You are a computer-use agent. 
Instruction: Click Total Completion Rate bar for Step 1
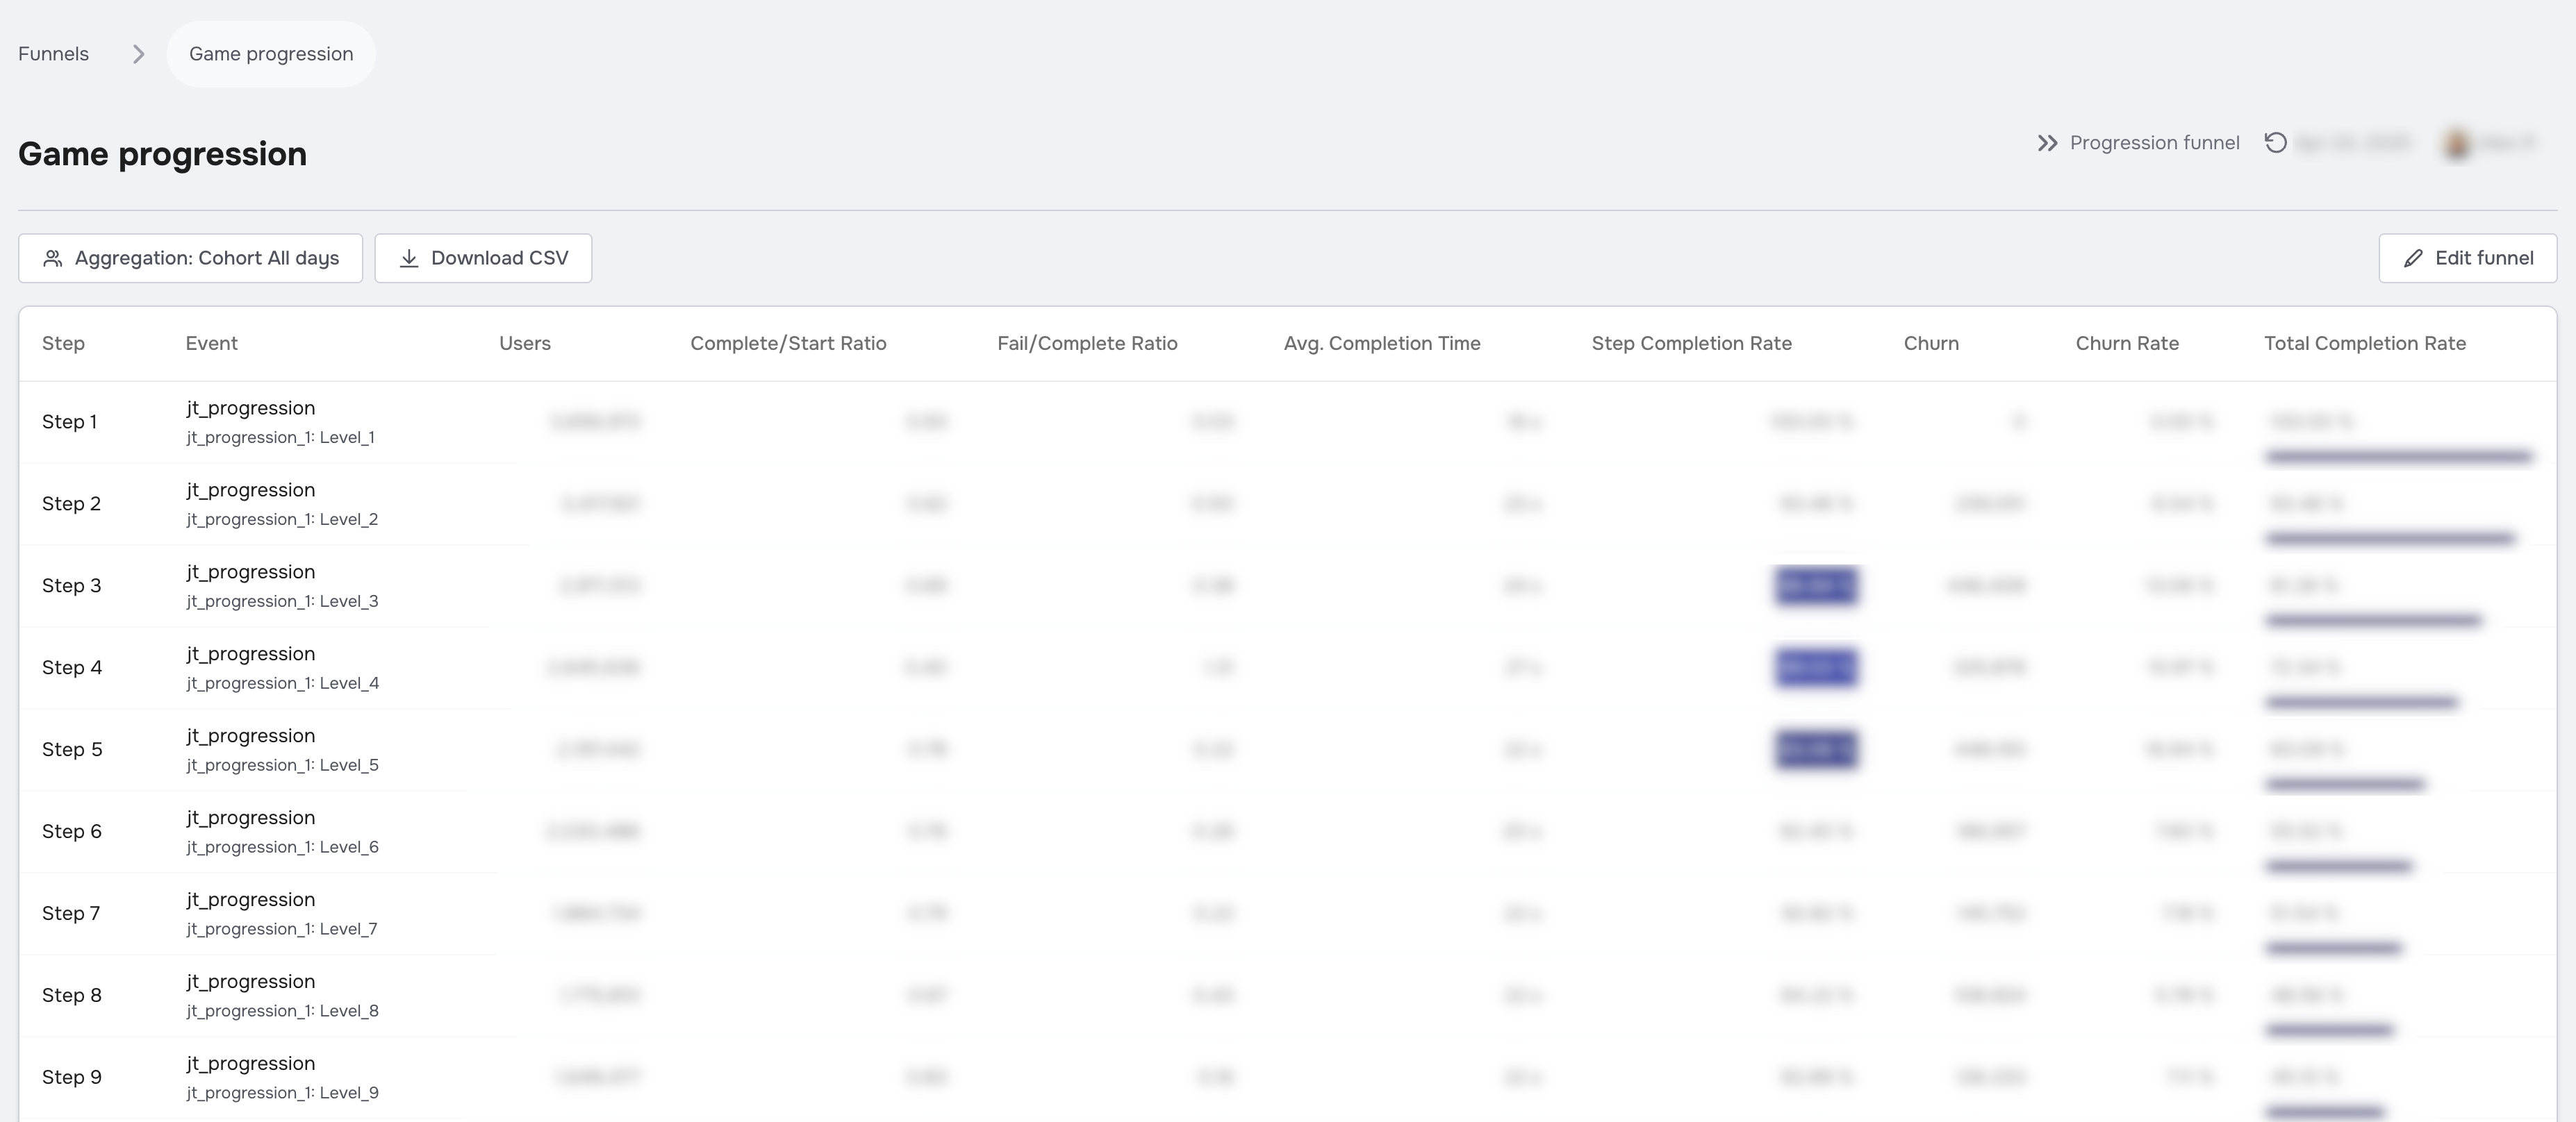[x=2399, y=457]
